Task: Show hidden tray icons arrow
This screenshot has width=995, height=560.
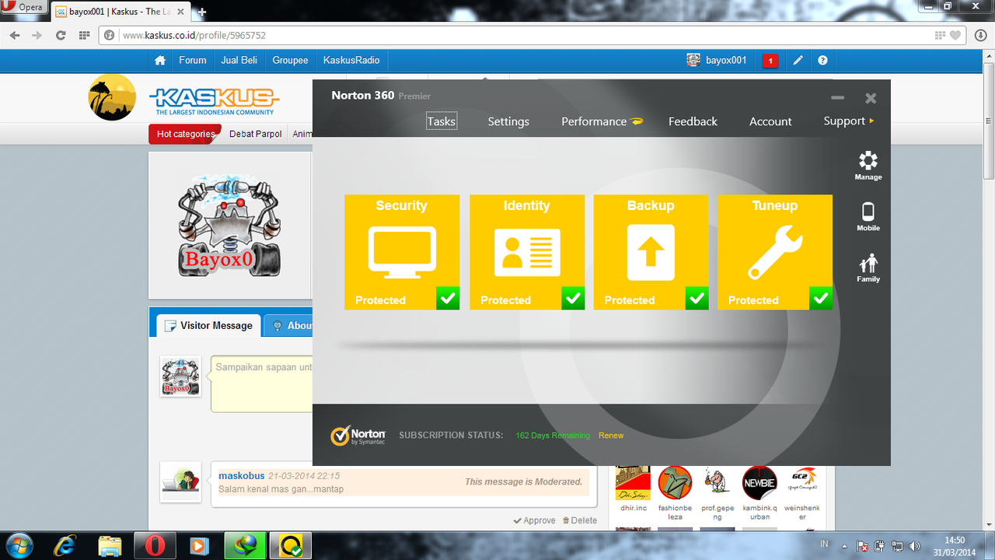Action: click(845, 546)
